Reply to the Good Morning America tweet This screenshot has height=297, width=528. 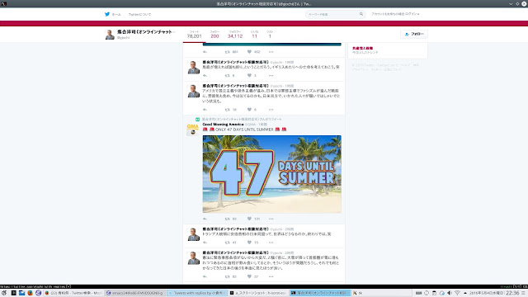point(205,219)
